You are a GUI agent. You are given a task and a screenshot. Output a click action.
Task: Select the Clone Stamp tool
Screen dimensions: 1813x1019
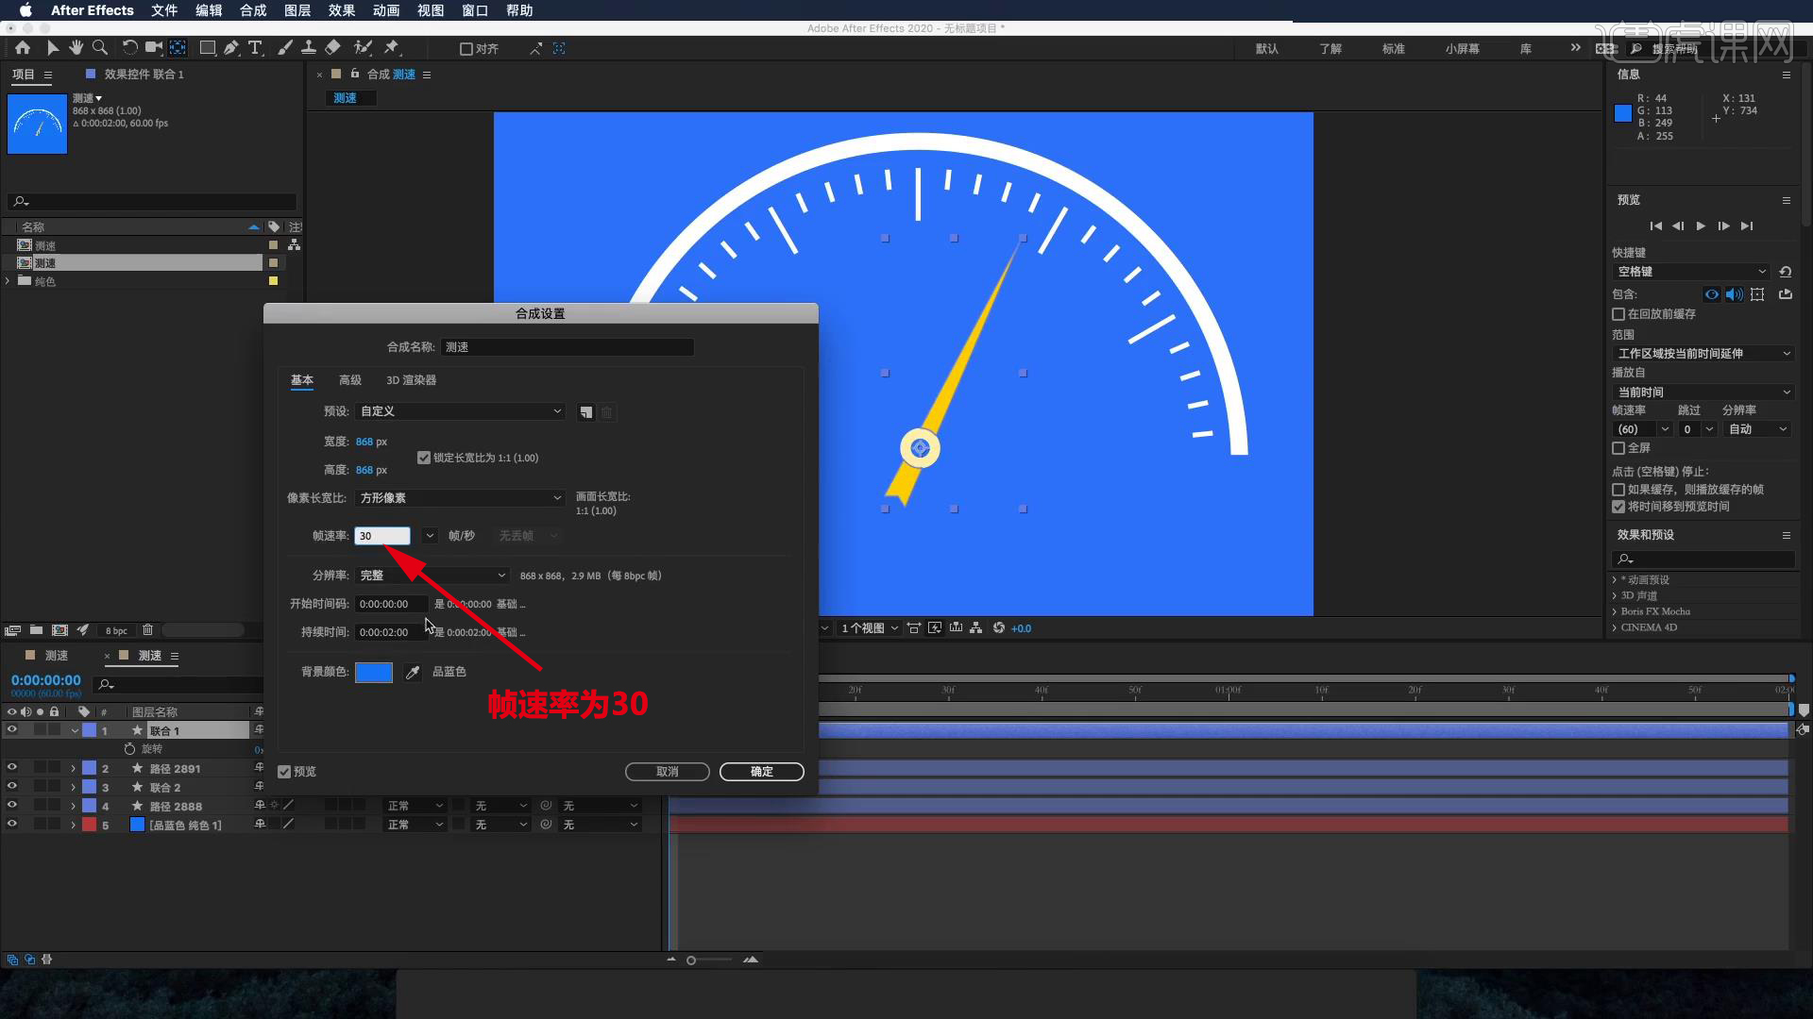pos(308,48)
